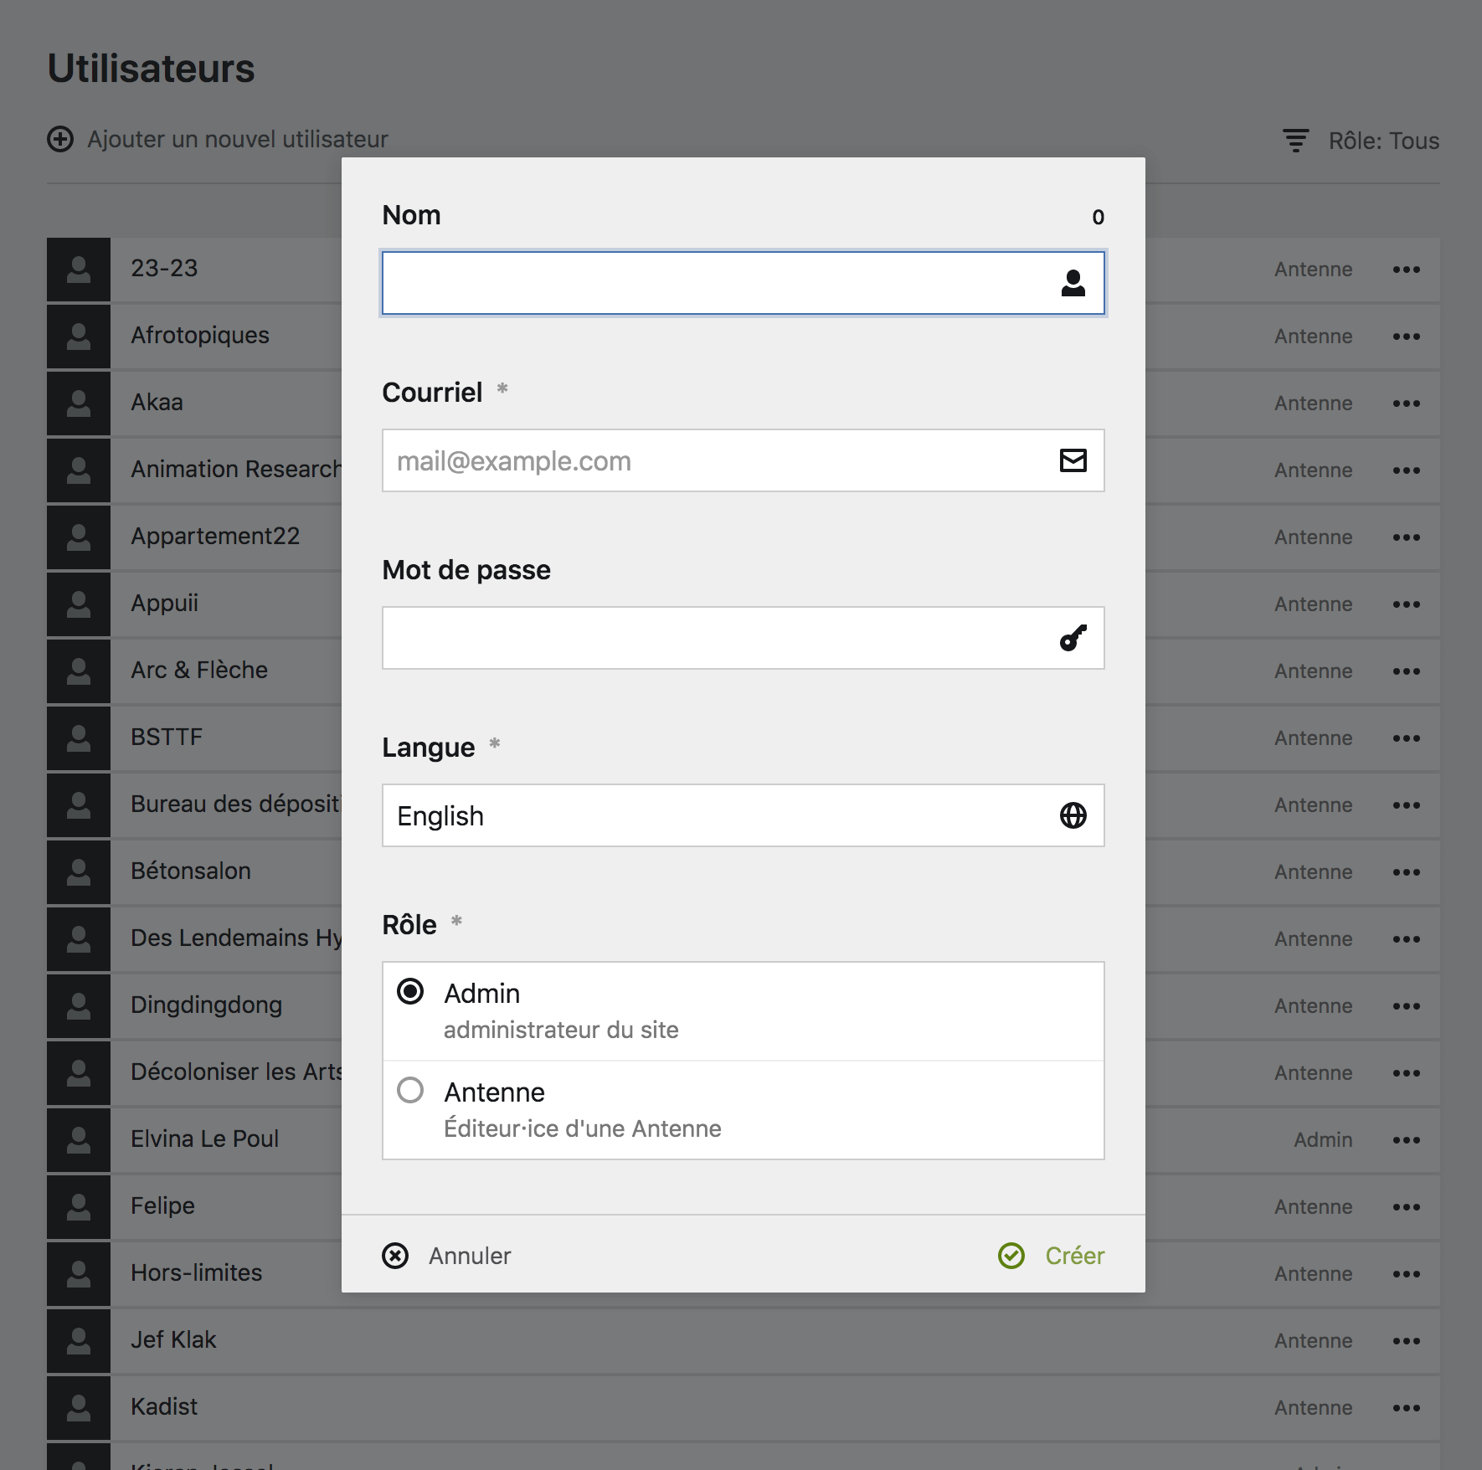Select the Admin role radio button
This screenshot has height=1470, width=1482.
[x=410, y=992]
